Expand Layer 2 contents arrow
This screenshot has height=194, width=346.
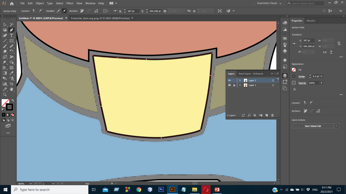240,80
